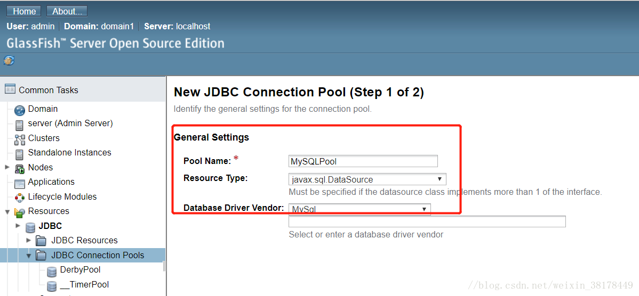
Task: Click the Pool Name text field
Action: (363, 161)
